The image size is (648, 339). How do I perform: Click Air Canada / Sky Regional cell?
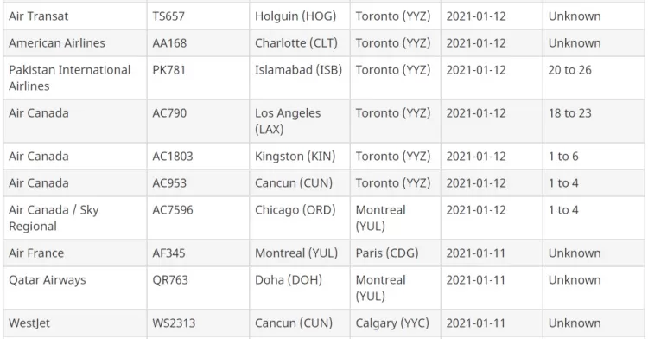click(75, 218)
